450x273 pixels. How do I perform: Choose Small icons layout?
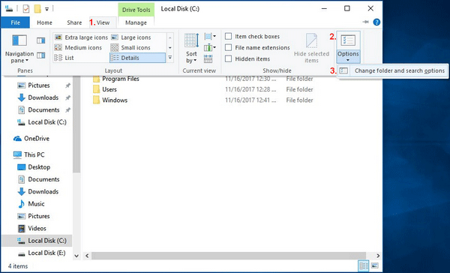click(130, 47)
